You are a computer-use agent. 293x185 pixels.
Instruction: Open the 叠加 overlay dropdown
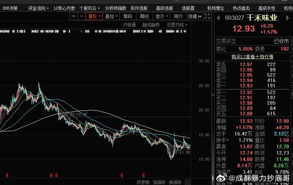[x=111, y=16]
